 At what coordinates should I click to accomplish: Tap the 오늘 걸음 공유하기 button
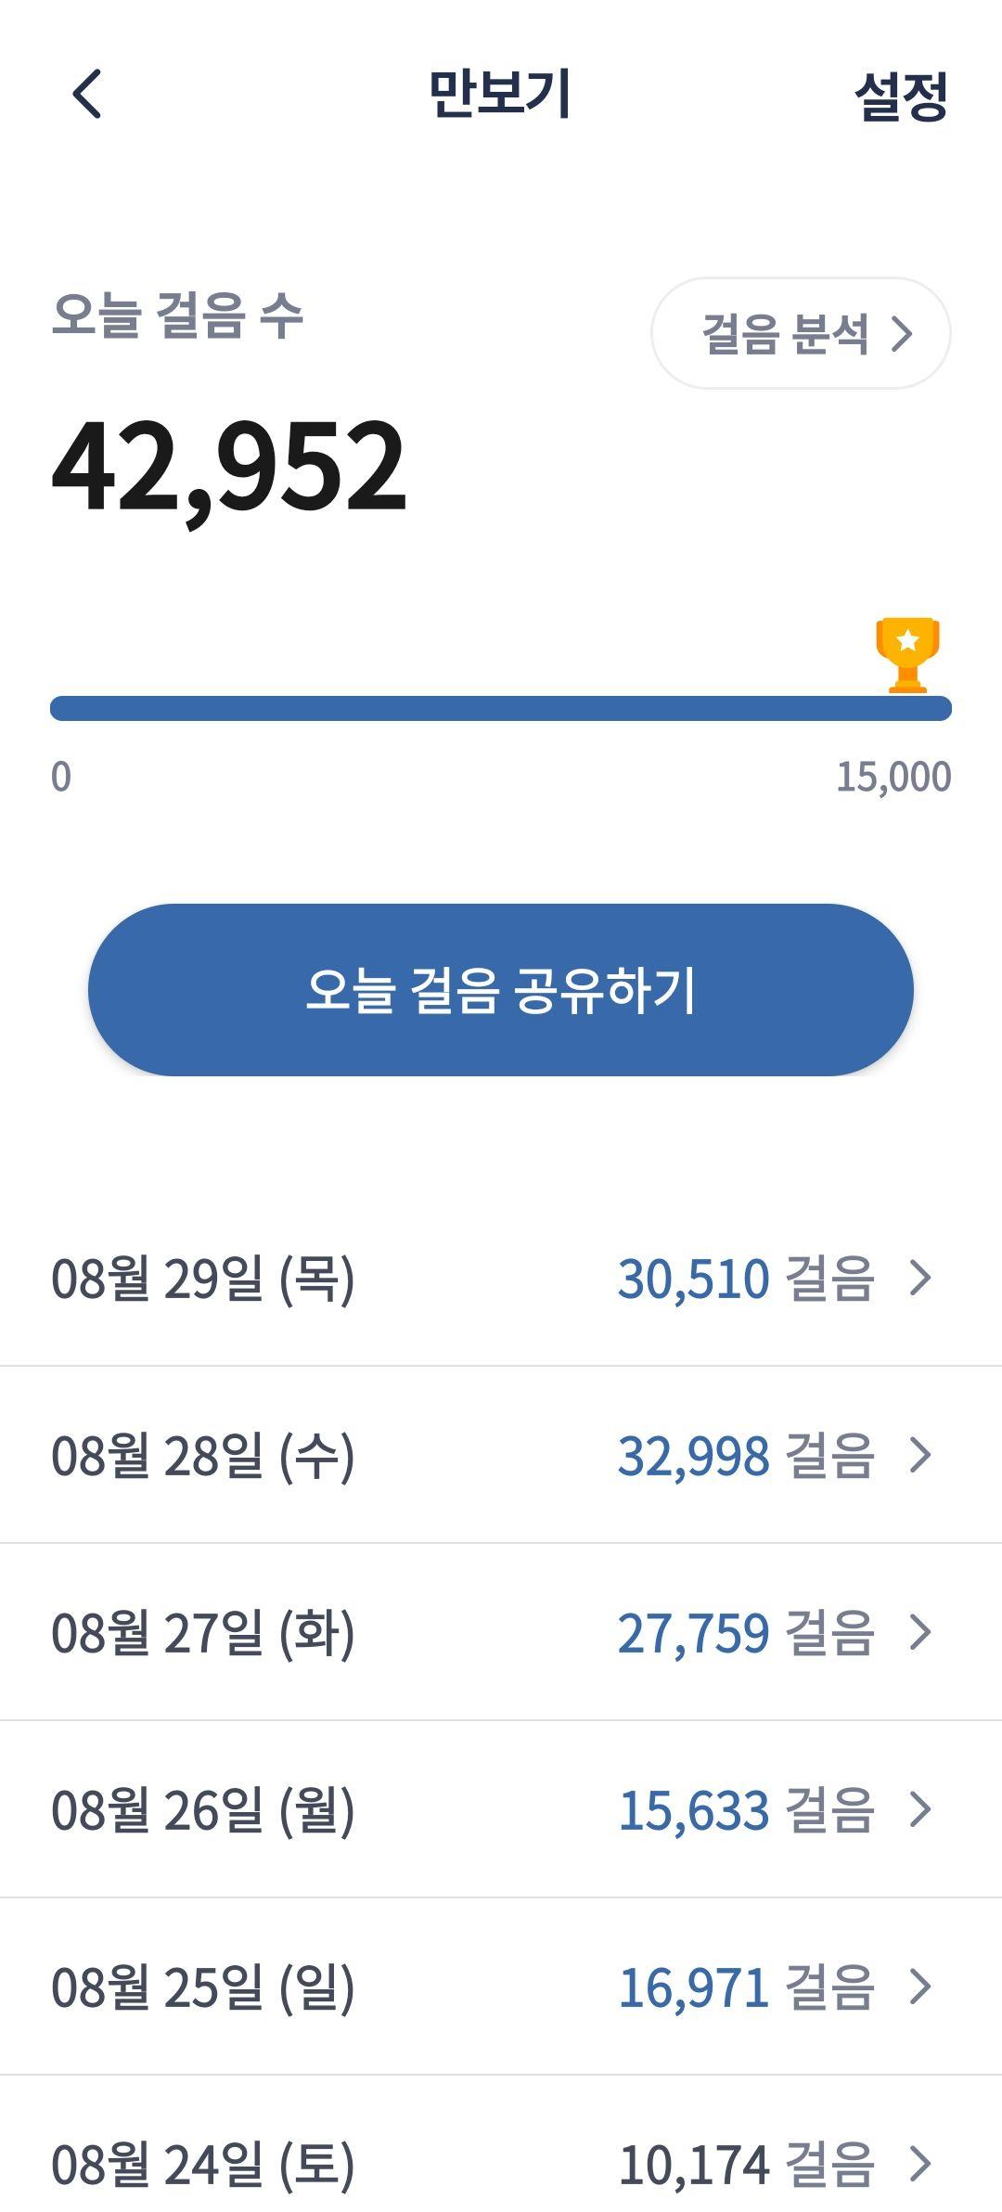(501, 990)
